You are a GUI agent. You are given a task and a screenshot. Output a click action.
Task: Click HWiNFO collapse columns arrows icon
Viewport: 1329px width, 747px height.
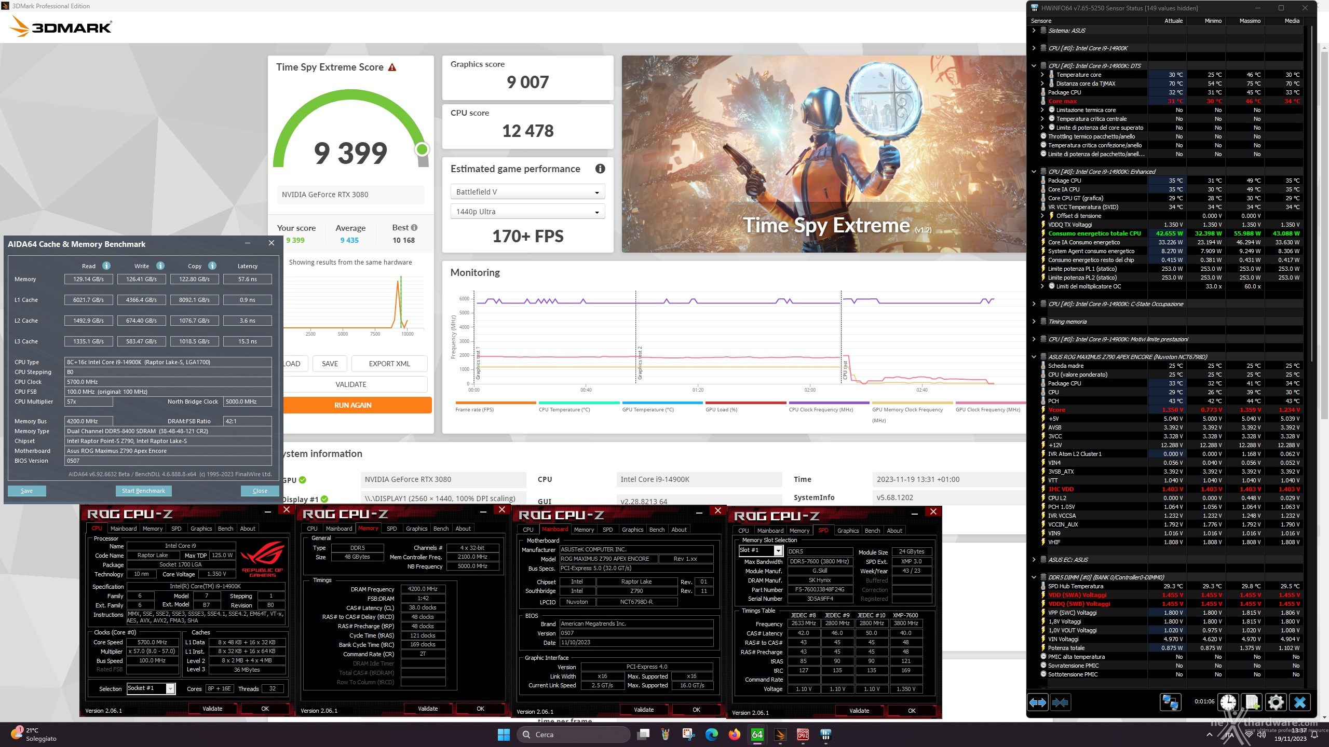point(1060,702)
